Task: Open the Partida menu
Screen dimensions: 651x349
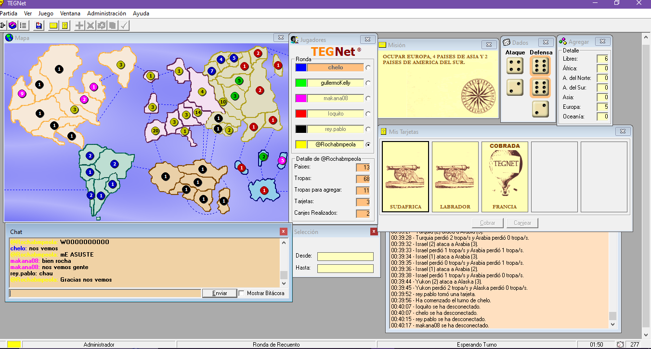Action: 9,13
